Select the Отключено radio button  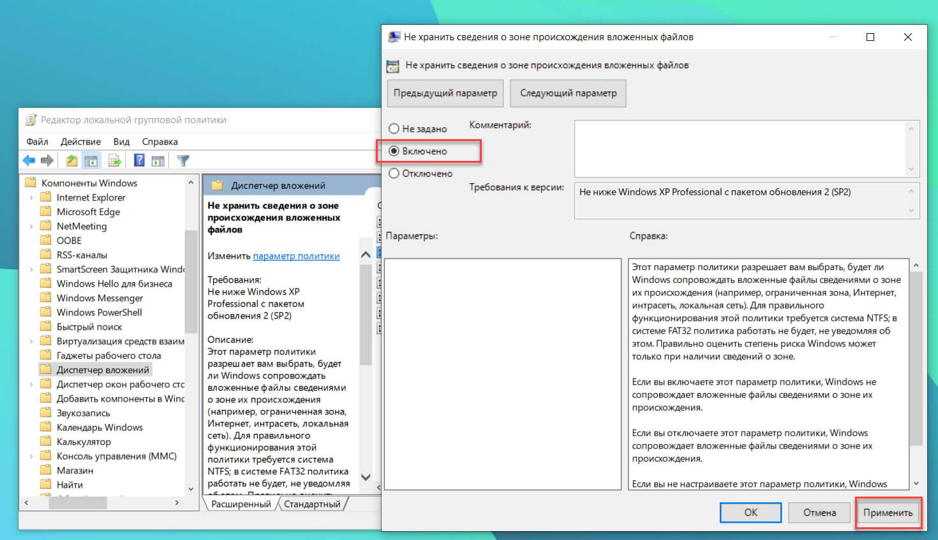point(394,174)
